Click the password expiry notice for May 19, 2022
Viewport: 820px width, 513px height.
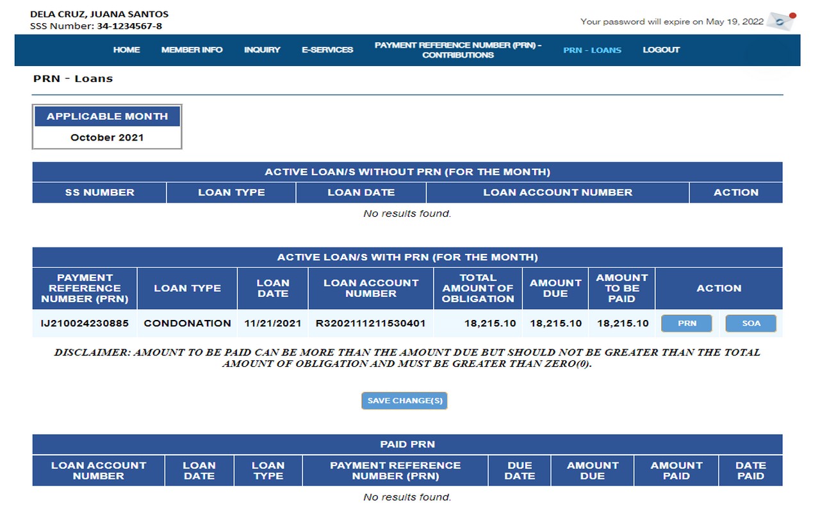pyautogui.click(x=671, y=21)
